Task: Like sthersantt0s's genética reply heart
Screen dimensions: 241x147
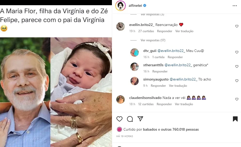Action: (x=237, y=66)
